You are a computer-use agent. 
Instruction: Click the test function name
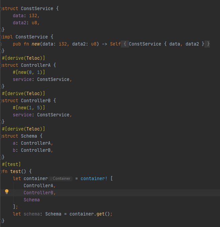pyautogui.click(x=16, y=171)
